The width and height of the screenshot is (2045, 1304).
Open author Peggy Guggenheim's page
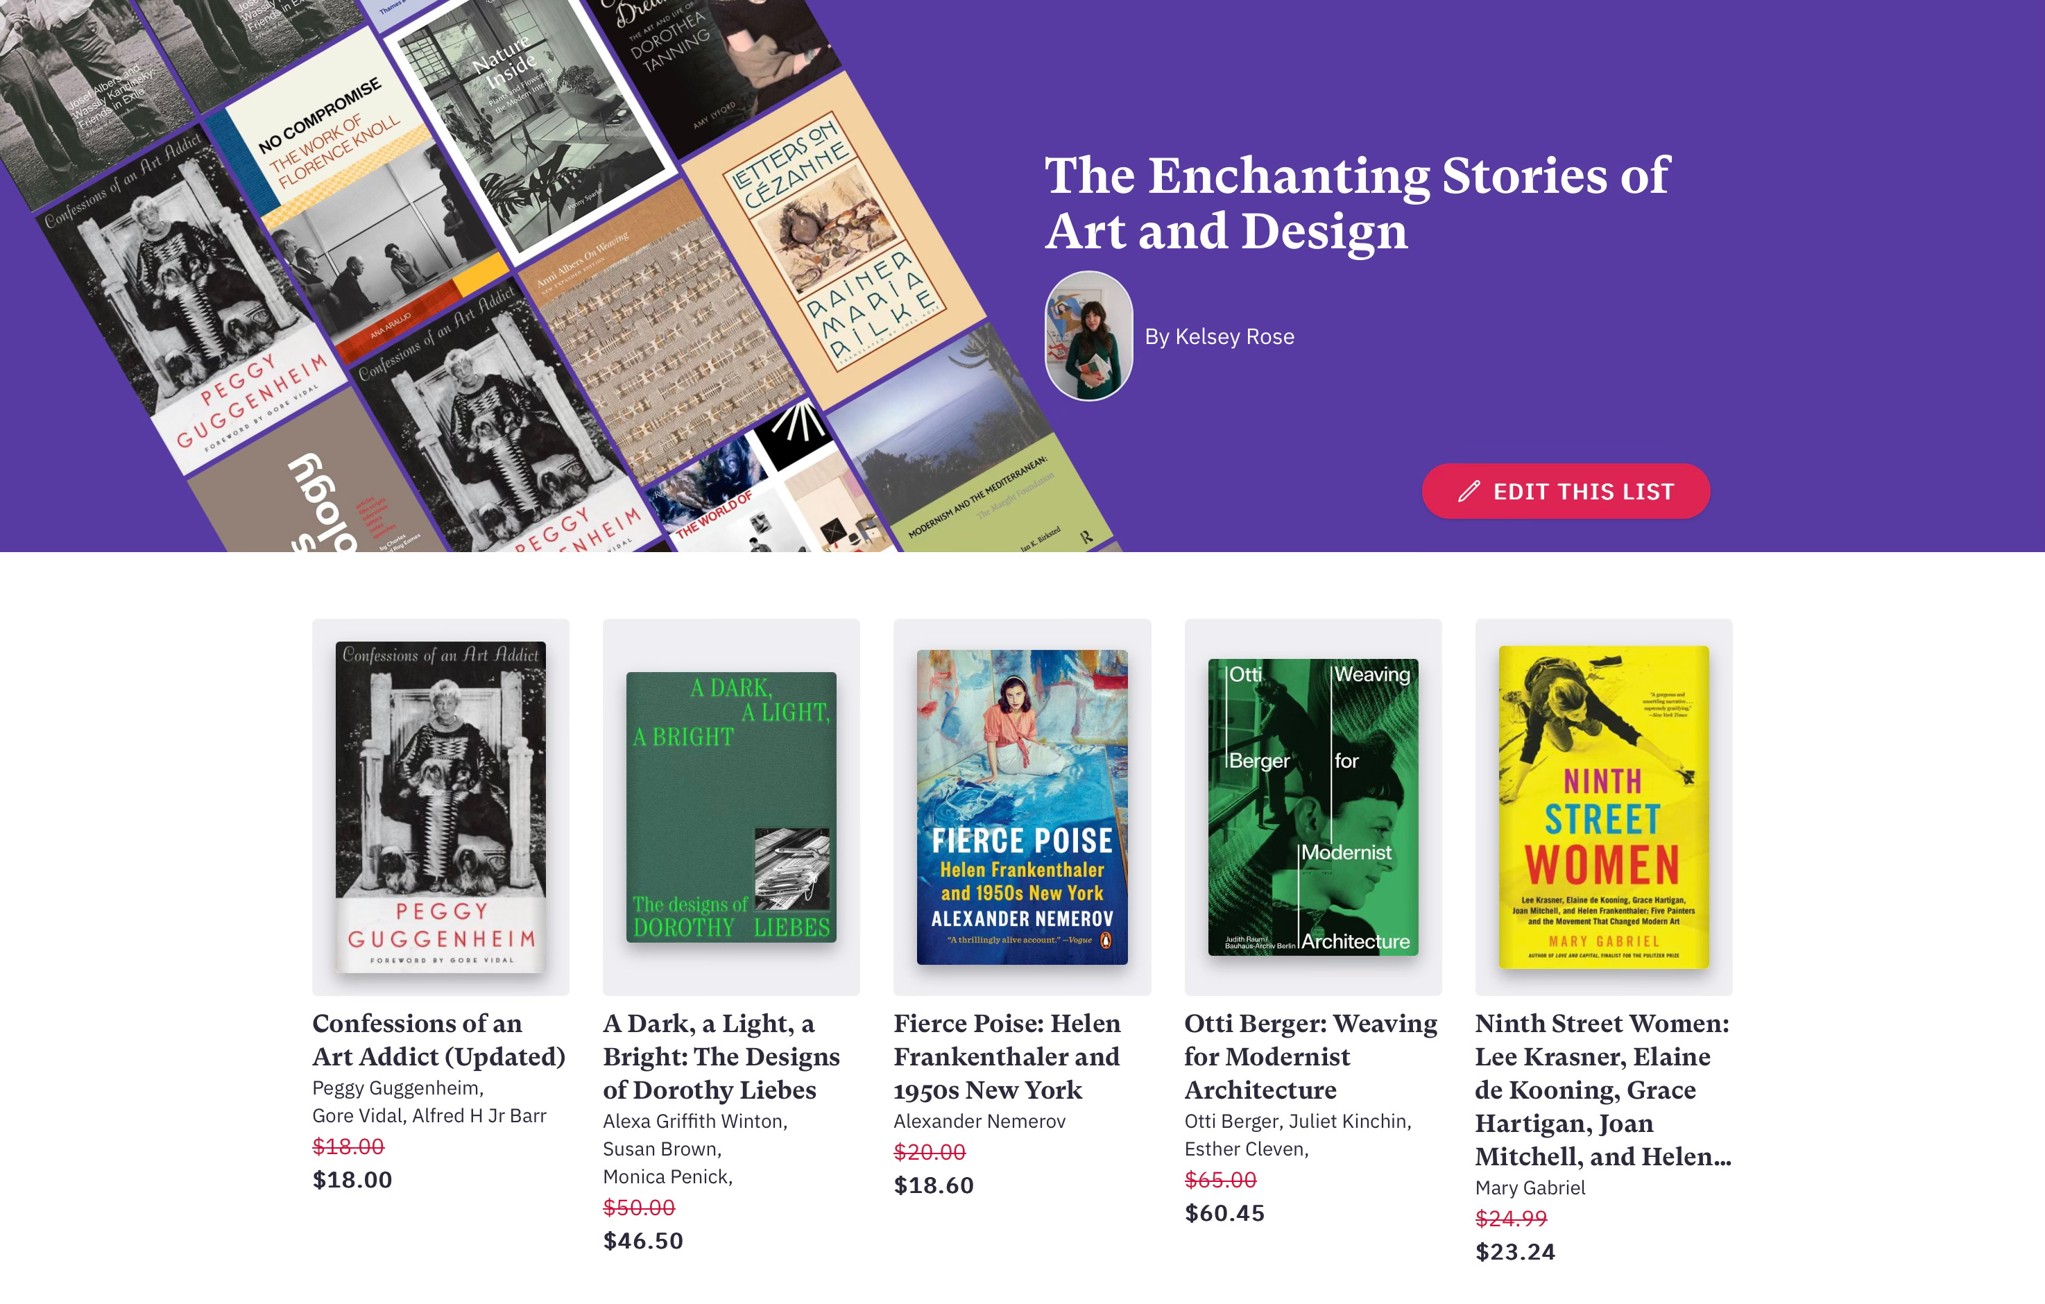pyautogui.click(x=398, y=1088)
